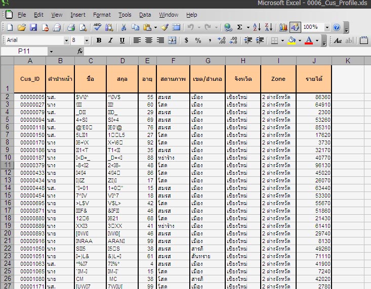
Task: Click Decrease Indent icon
Action: pyautogui.click(x=248, y=40)
